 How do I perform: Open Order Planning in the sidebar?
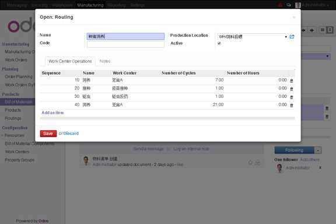19,77
